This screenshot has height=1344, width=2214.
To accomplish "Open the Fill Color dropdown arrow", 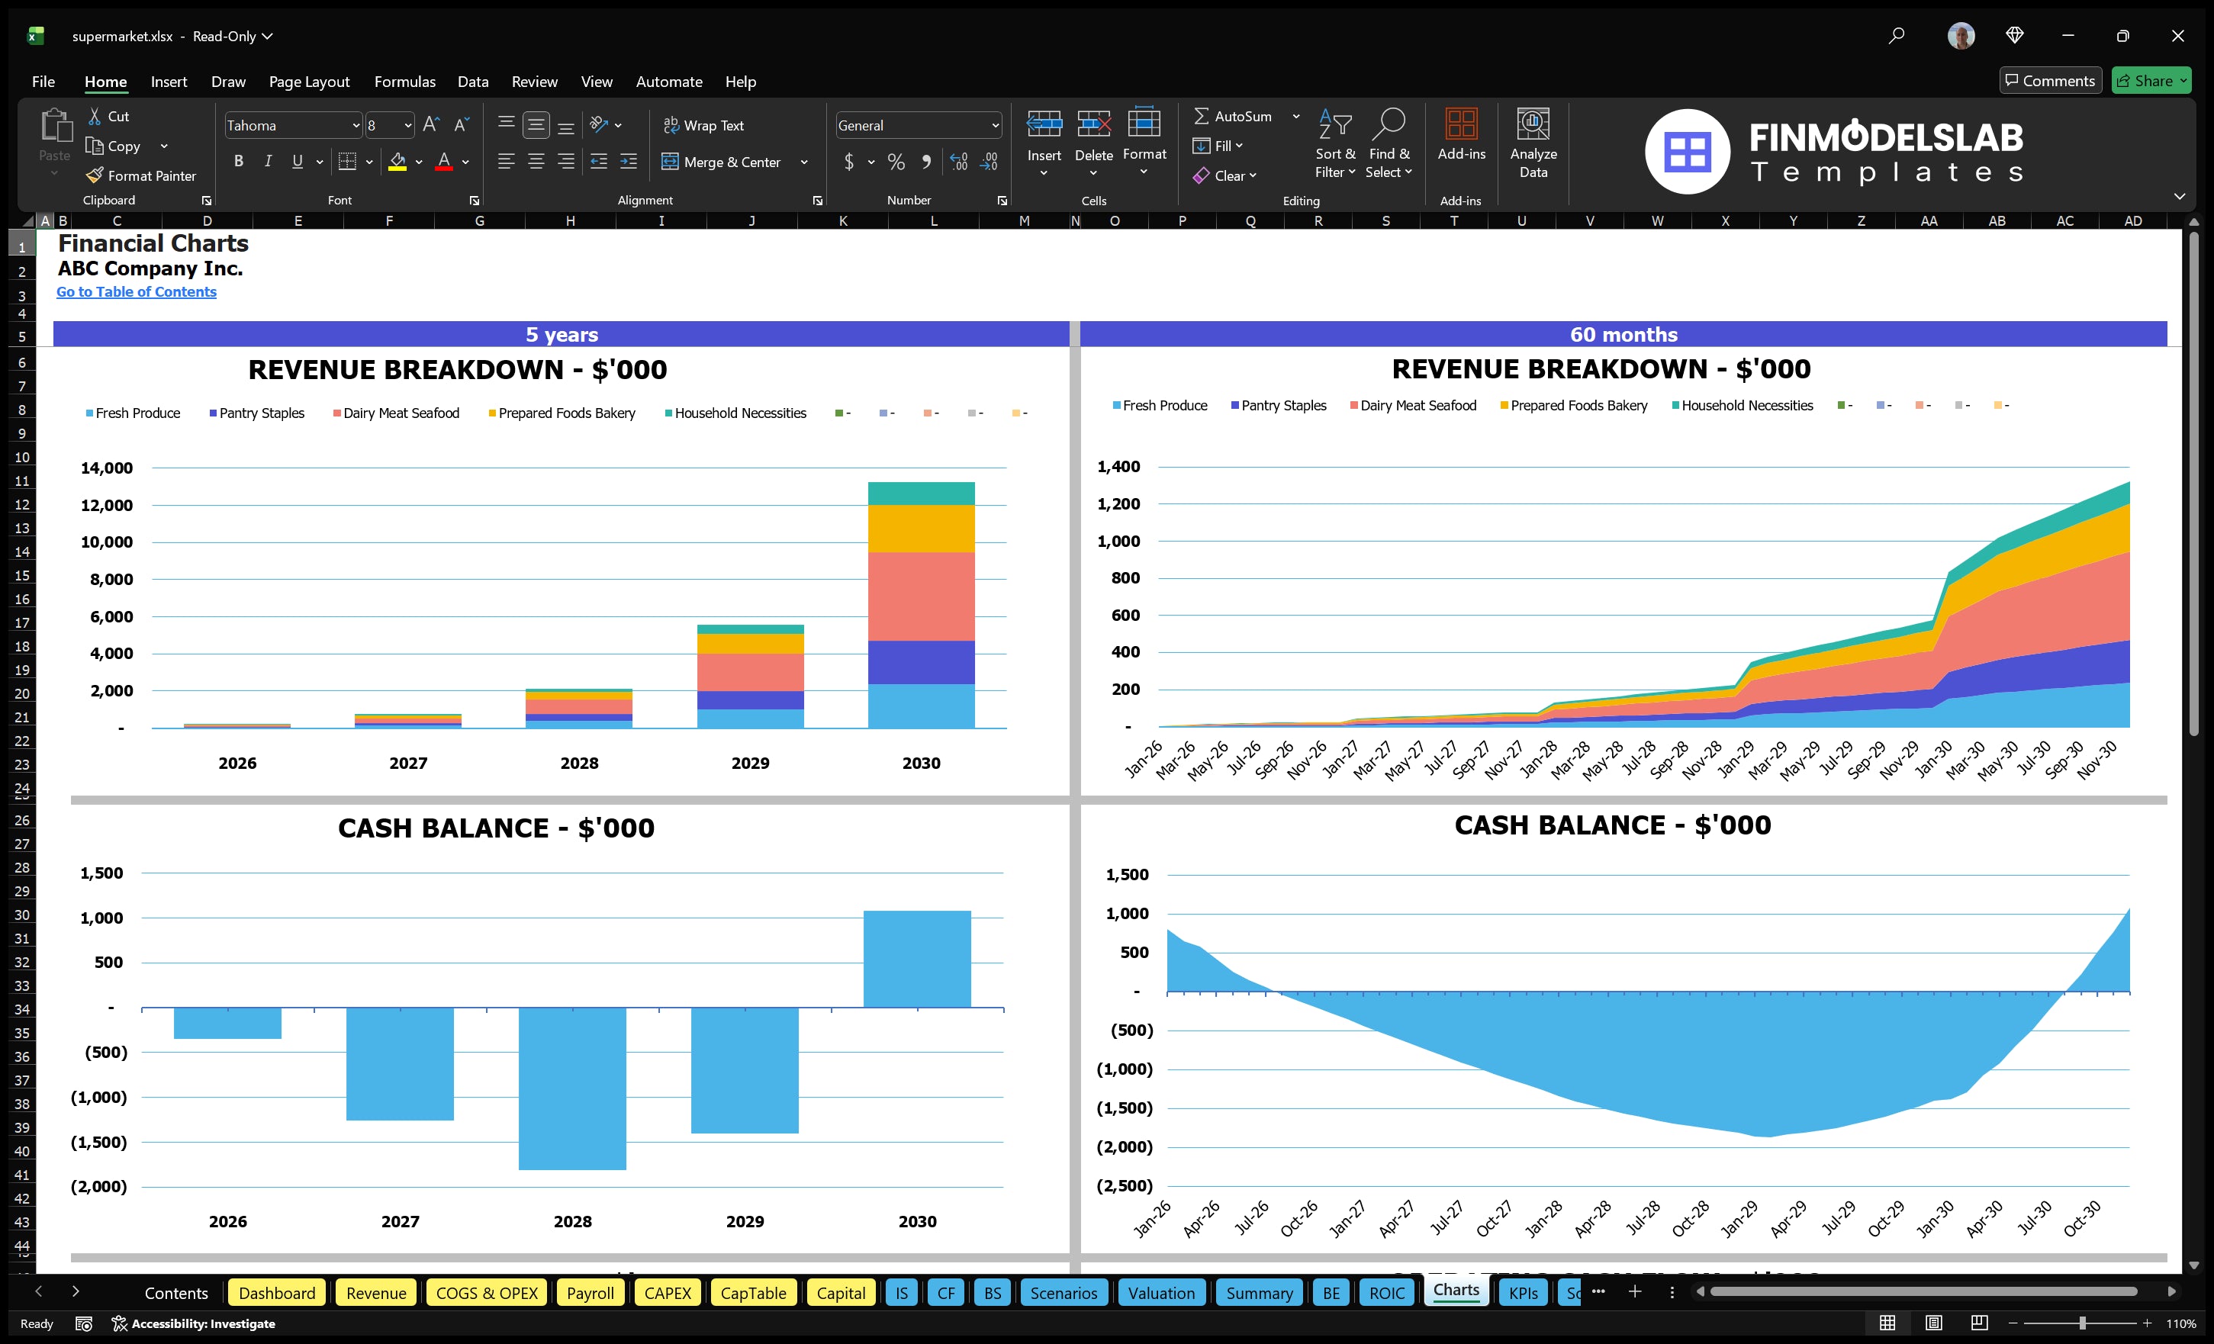I will pos(419,162).
